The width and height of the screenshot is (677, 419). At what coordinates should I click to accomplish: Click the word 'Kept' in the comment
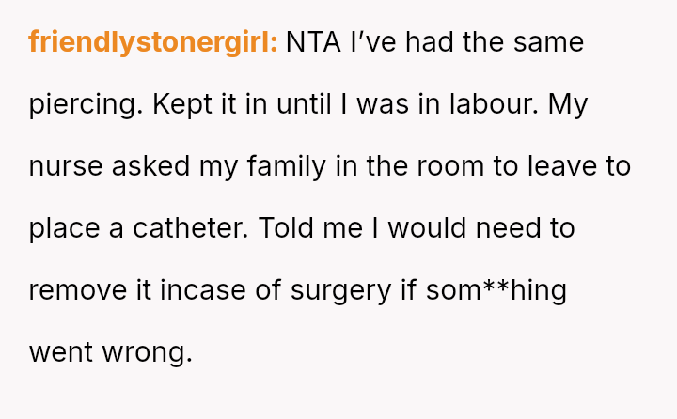click(x=181, y=104)
